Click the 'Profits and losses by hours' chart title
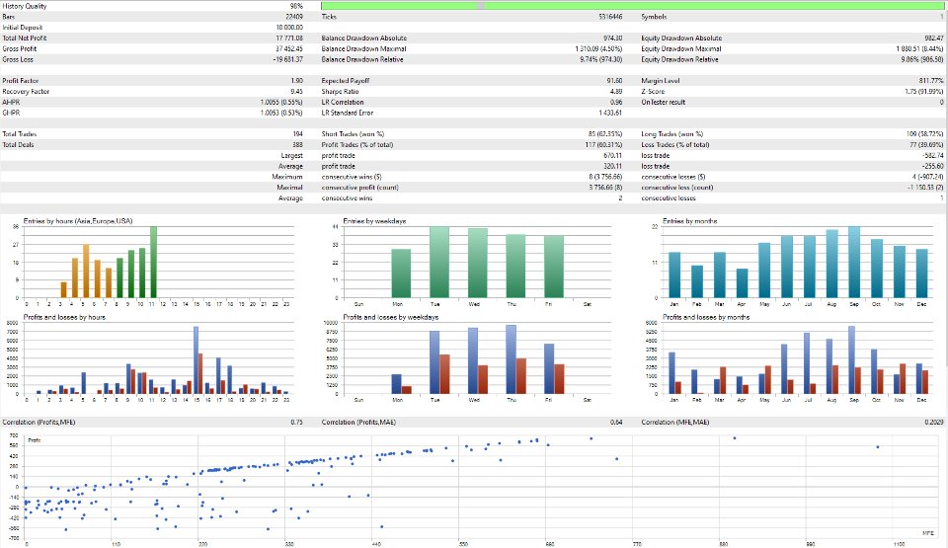 pos(64,317)
